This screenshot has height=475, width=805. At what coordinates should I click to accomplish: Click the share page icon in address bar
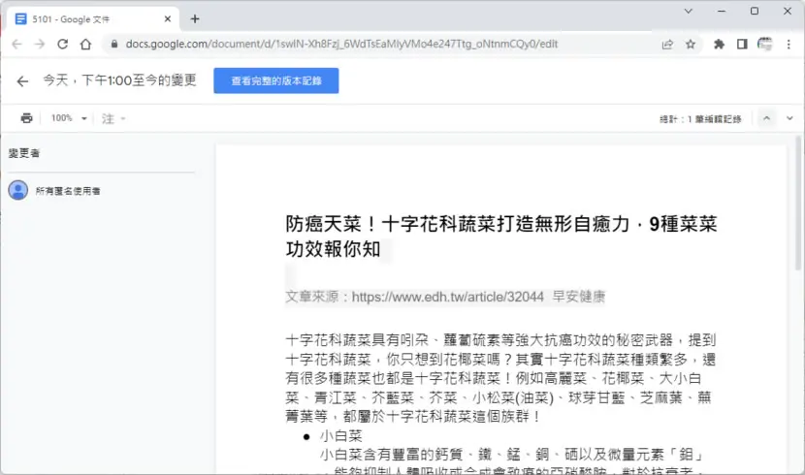pos(667,45)
